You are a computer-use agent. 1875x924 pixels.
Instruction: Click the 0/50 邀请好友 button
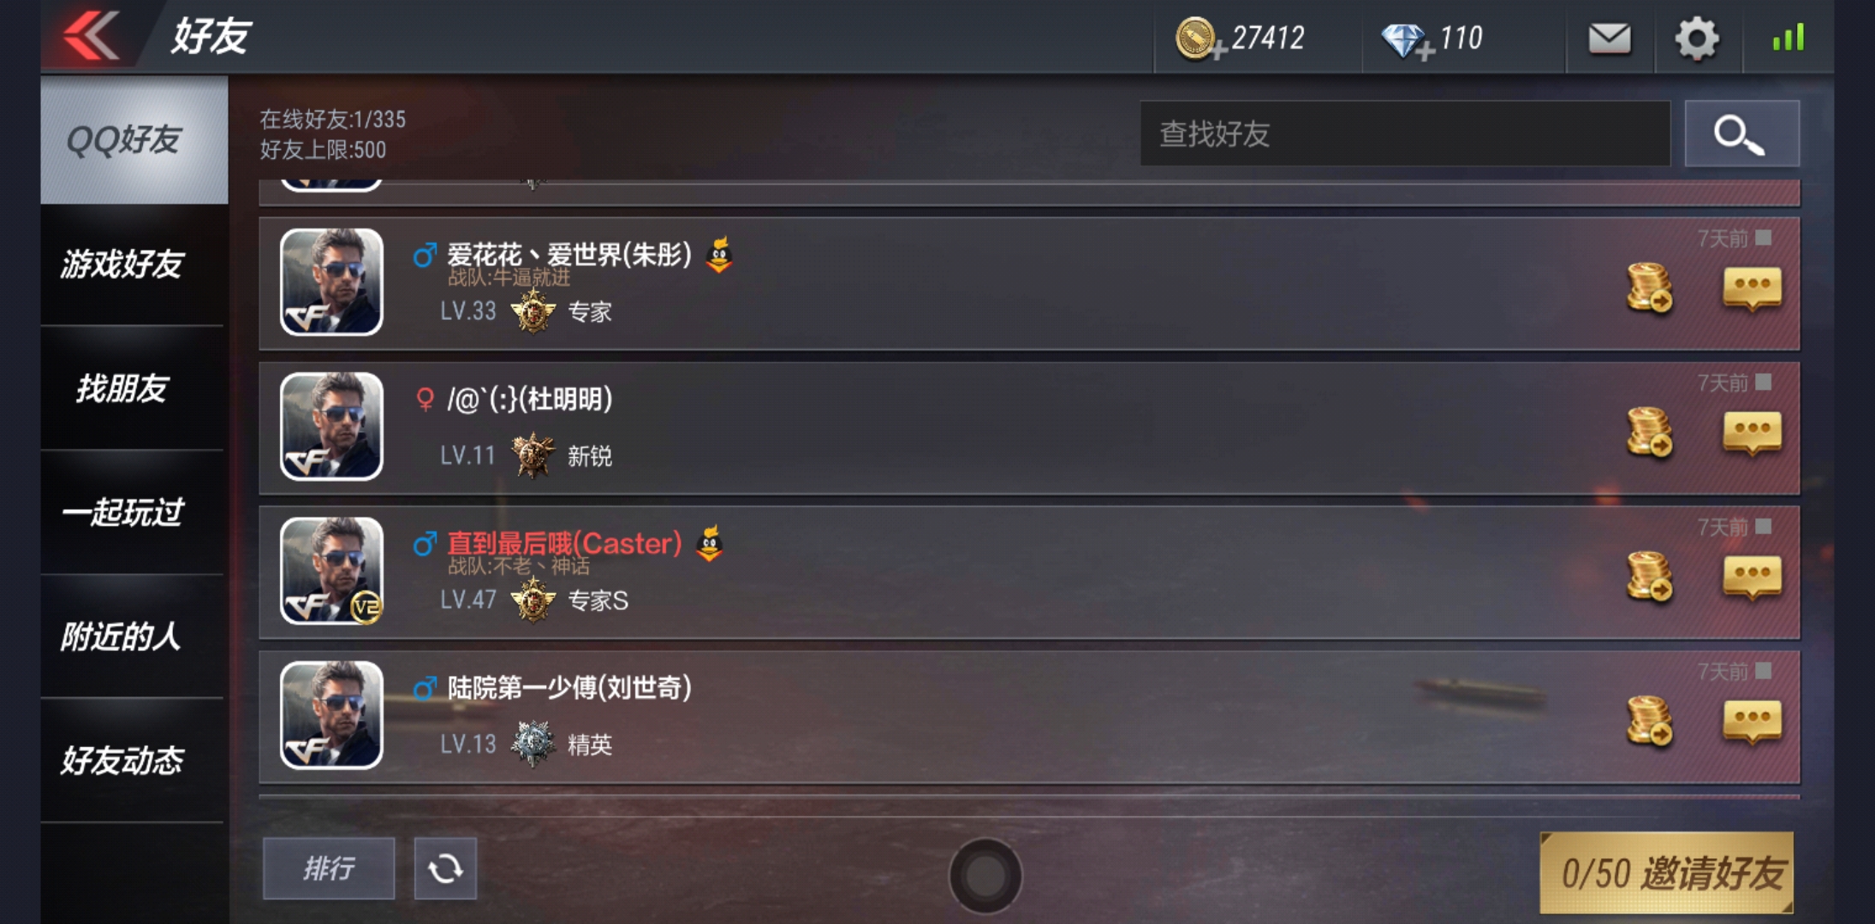(x=1666, y=873)
